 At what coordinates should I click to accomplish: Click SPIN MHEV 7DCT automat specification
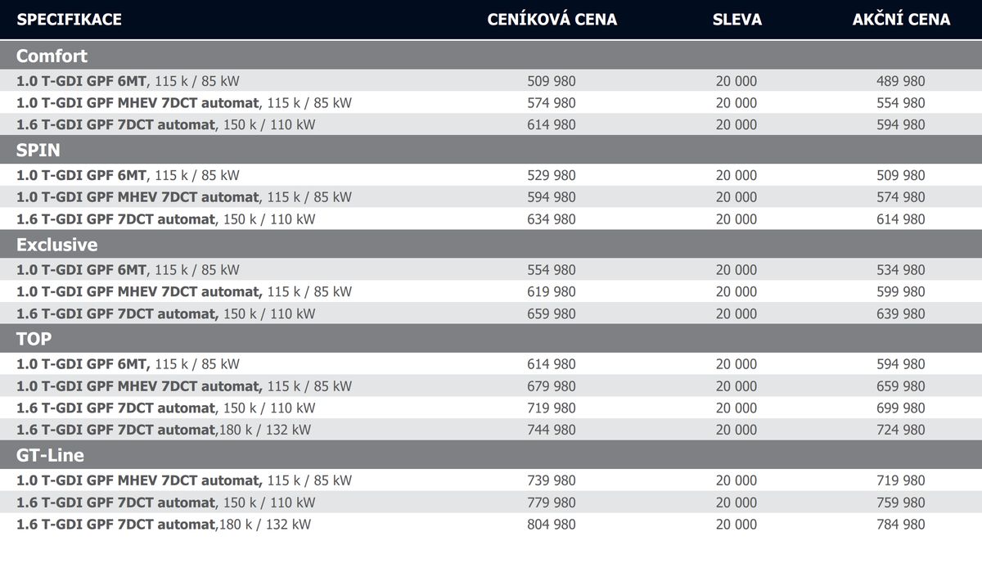click(184, 197)
